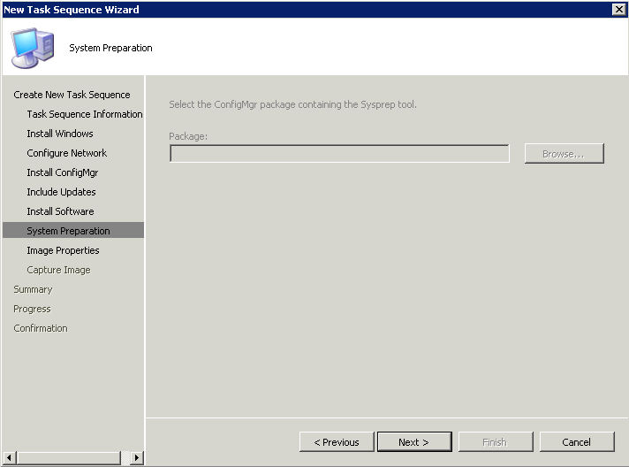Click 'Select the ConfigMgr package' instruction text
The image size is (629, 467).
(292, 104)
